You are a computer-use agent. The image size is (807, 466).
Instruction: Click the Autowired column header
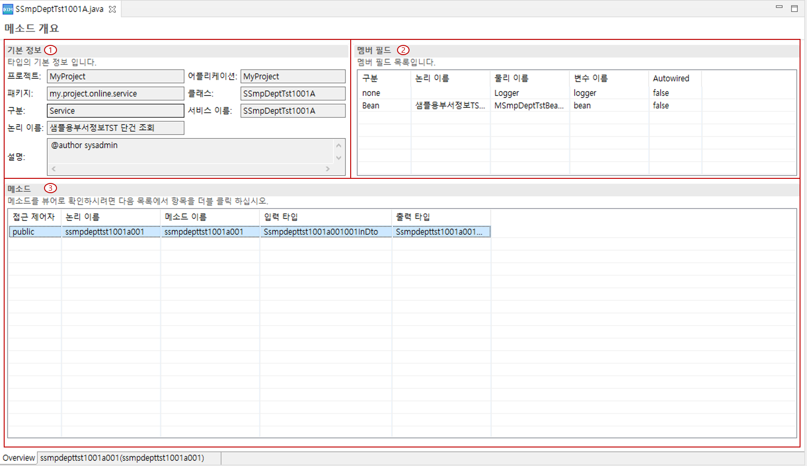click(671, 78)
